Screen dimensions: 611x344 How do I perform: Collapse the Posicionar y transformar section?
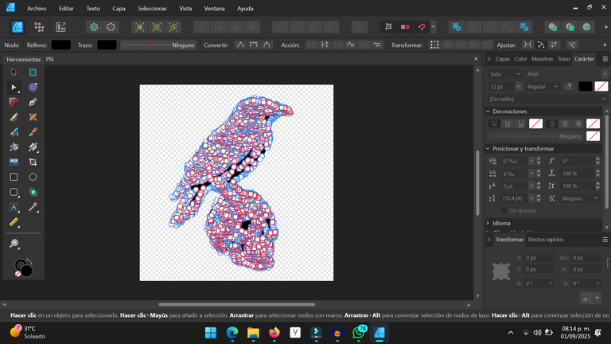(488, 149)
